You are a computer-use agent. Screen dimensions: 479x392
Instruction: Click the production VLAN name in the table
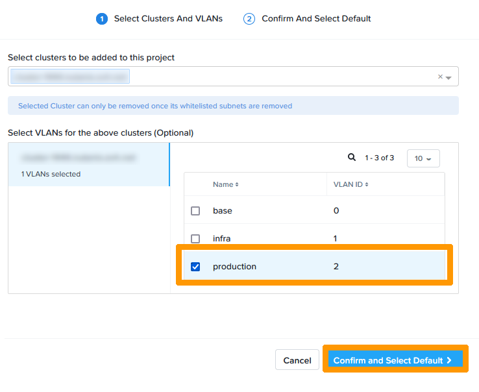tap(234, 267)
